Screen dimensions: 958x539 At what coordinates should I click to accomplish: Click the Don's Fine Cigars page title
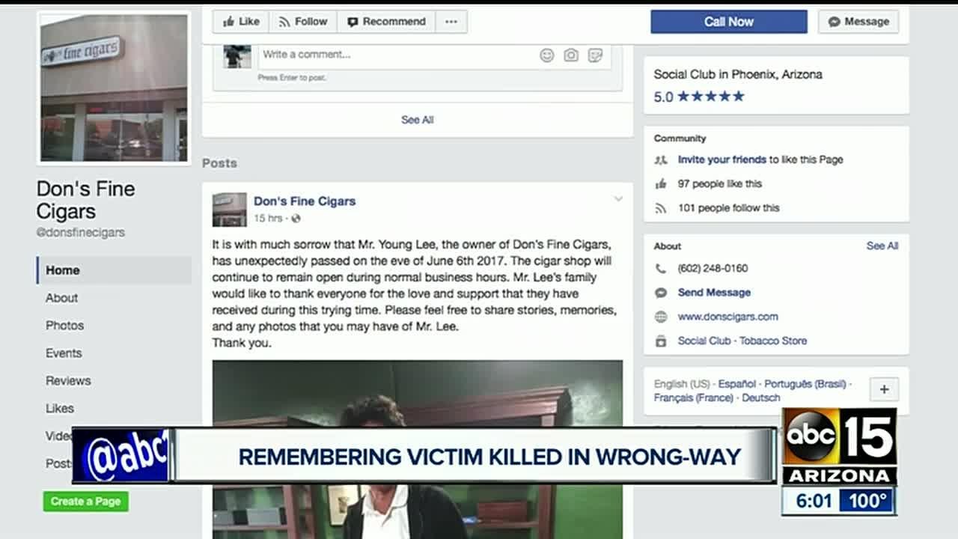point(86,200)
